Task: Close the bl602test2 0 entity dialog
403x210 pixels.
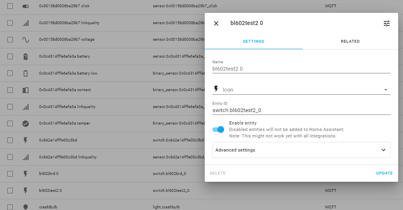Action: 216,23
